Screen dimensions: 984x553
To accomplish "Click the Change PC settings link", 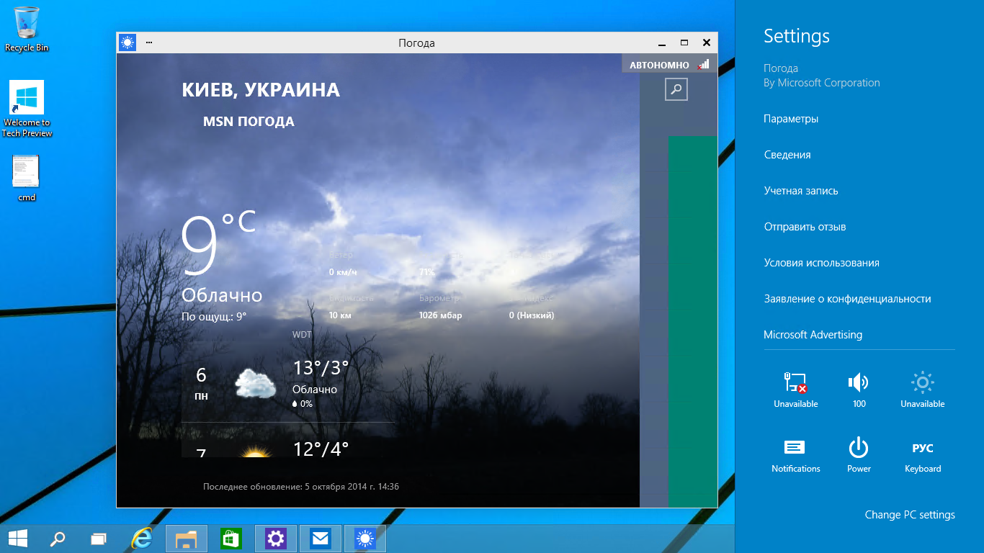I will (x=910, y=515).
